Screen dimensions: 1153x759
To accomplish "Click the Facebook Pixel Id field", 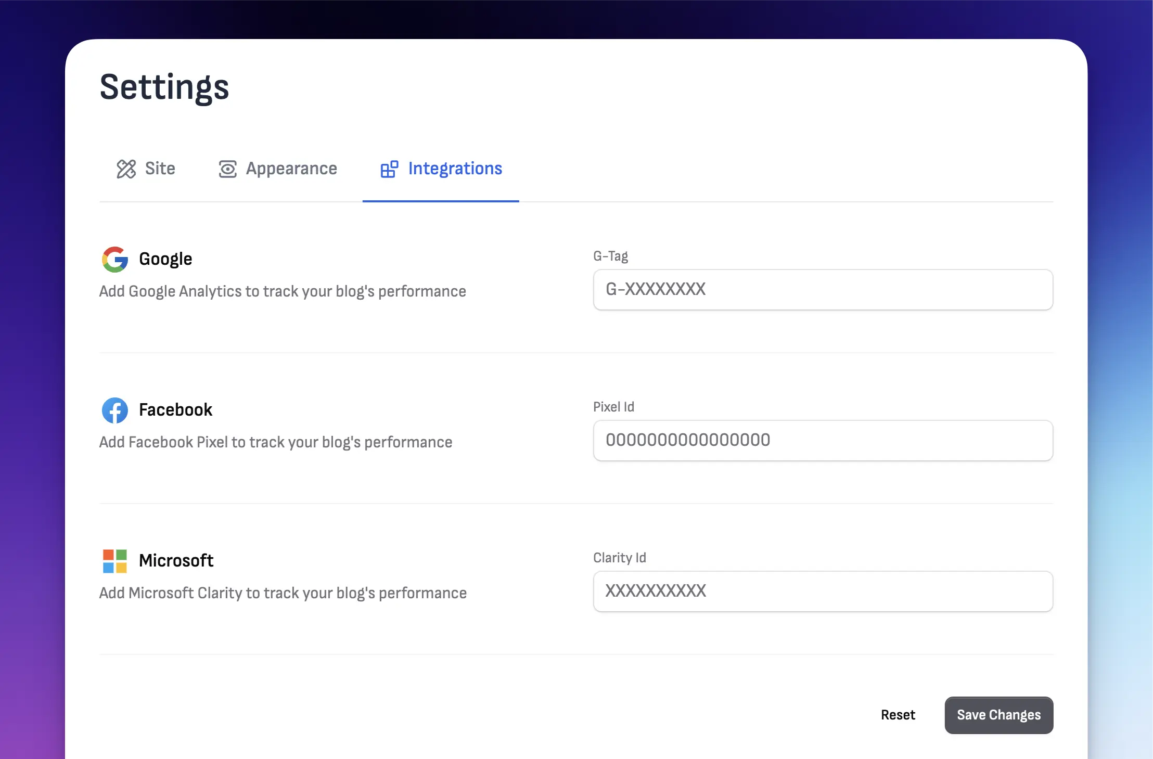I will coord(823,441).
